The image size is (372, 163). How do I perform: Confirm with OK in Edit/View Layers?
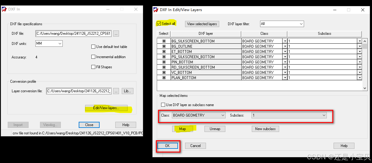(168, 146)
